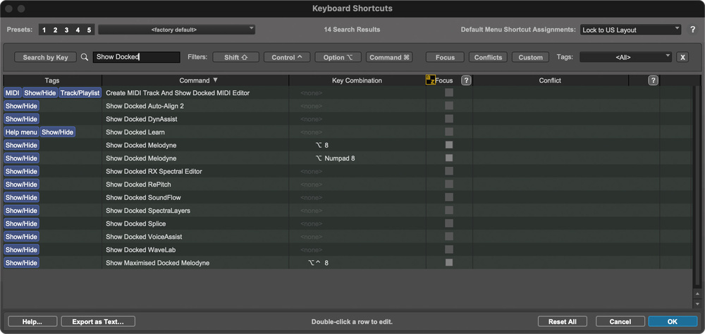
Task: Select Show Docked Melodyne with Numpad 8 shortcut
Action: click(x=348, y=159)
